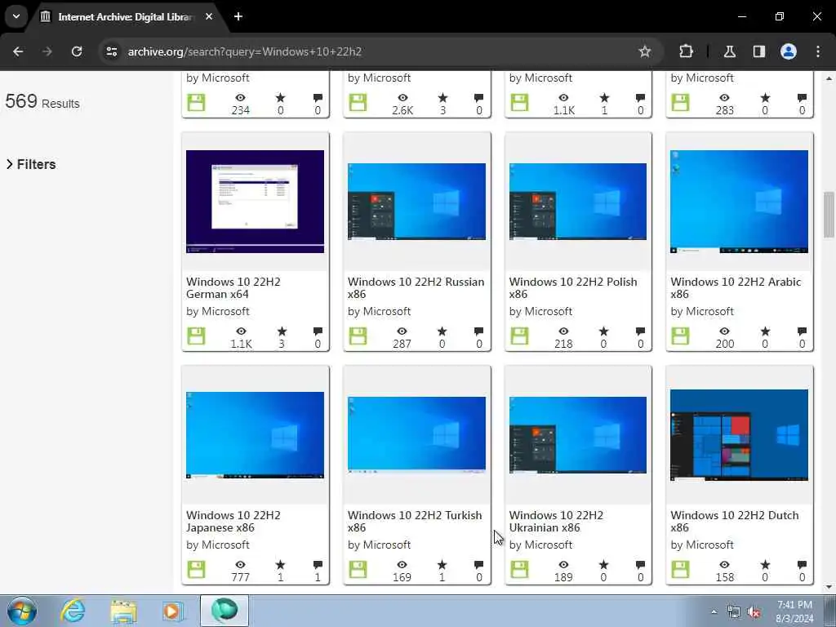Viewport: 836px width, 627px height.
Task: Click title link Windows 10 22H2 Ukrainian x86
Action: tap(556, 522)
